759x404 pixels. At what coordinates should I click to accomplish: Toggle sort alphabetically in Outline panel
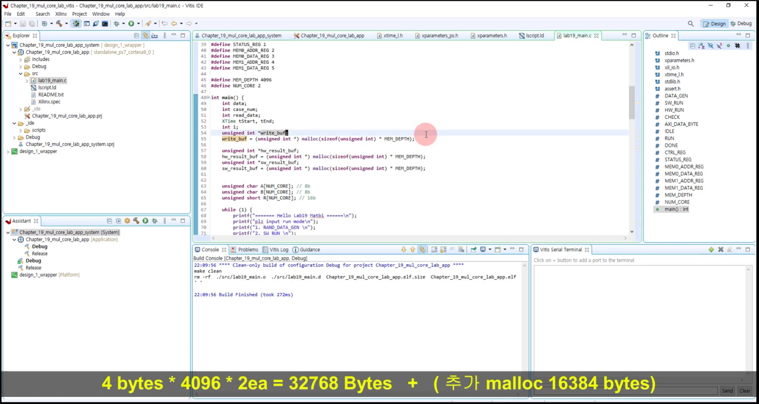tap(701, 46)
